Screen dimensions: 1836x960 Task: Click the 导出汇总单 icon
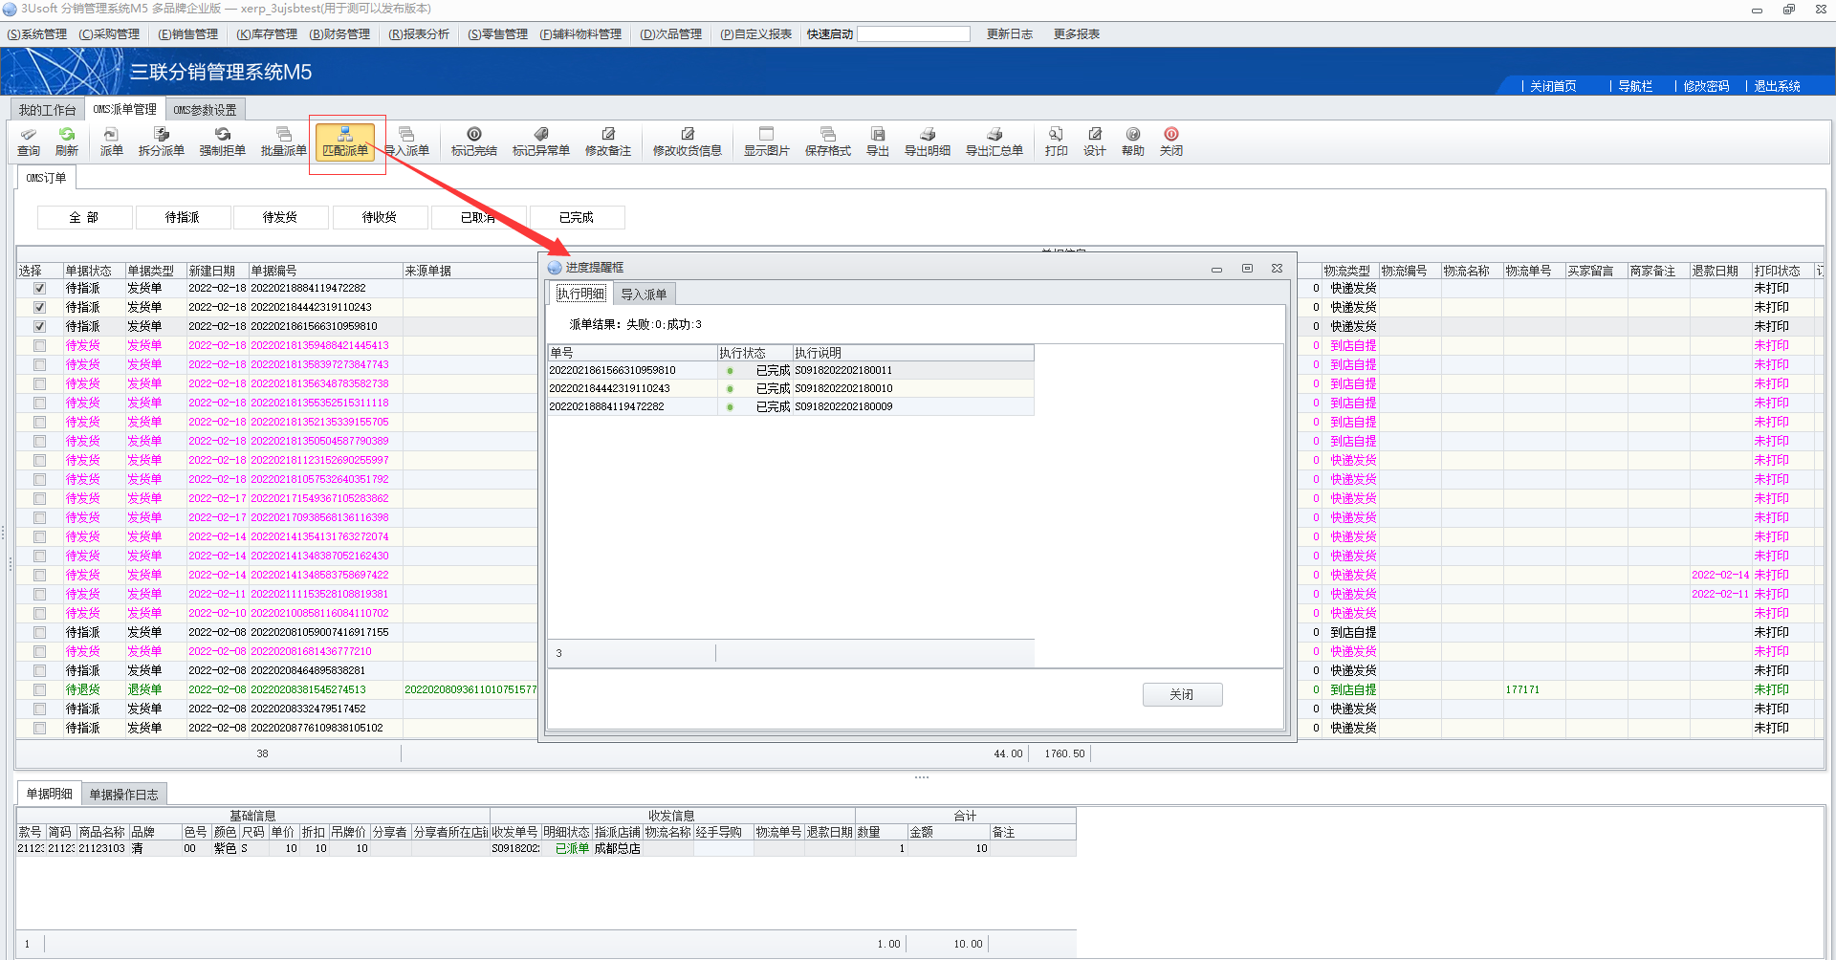tap(994, 142)
